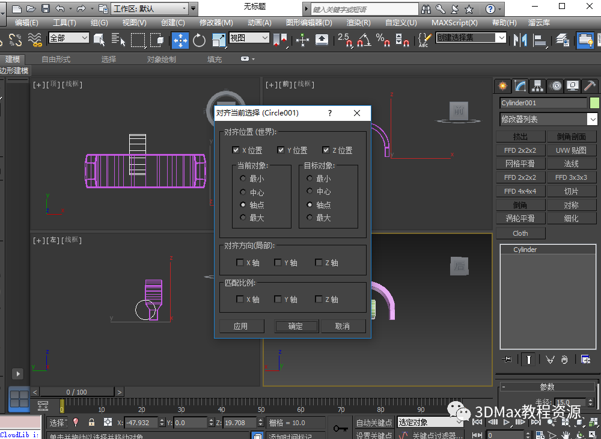Image resolution: width=601 pixels, height=439 pixels.
Task: Enable X 轴 under 对齐方向(局部)
Action: 240,262
